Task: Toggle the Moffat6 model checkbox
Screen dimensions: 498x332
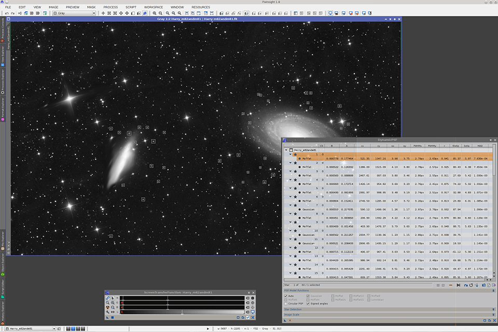Action: coord(285,300)
